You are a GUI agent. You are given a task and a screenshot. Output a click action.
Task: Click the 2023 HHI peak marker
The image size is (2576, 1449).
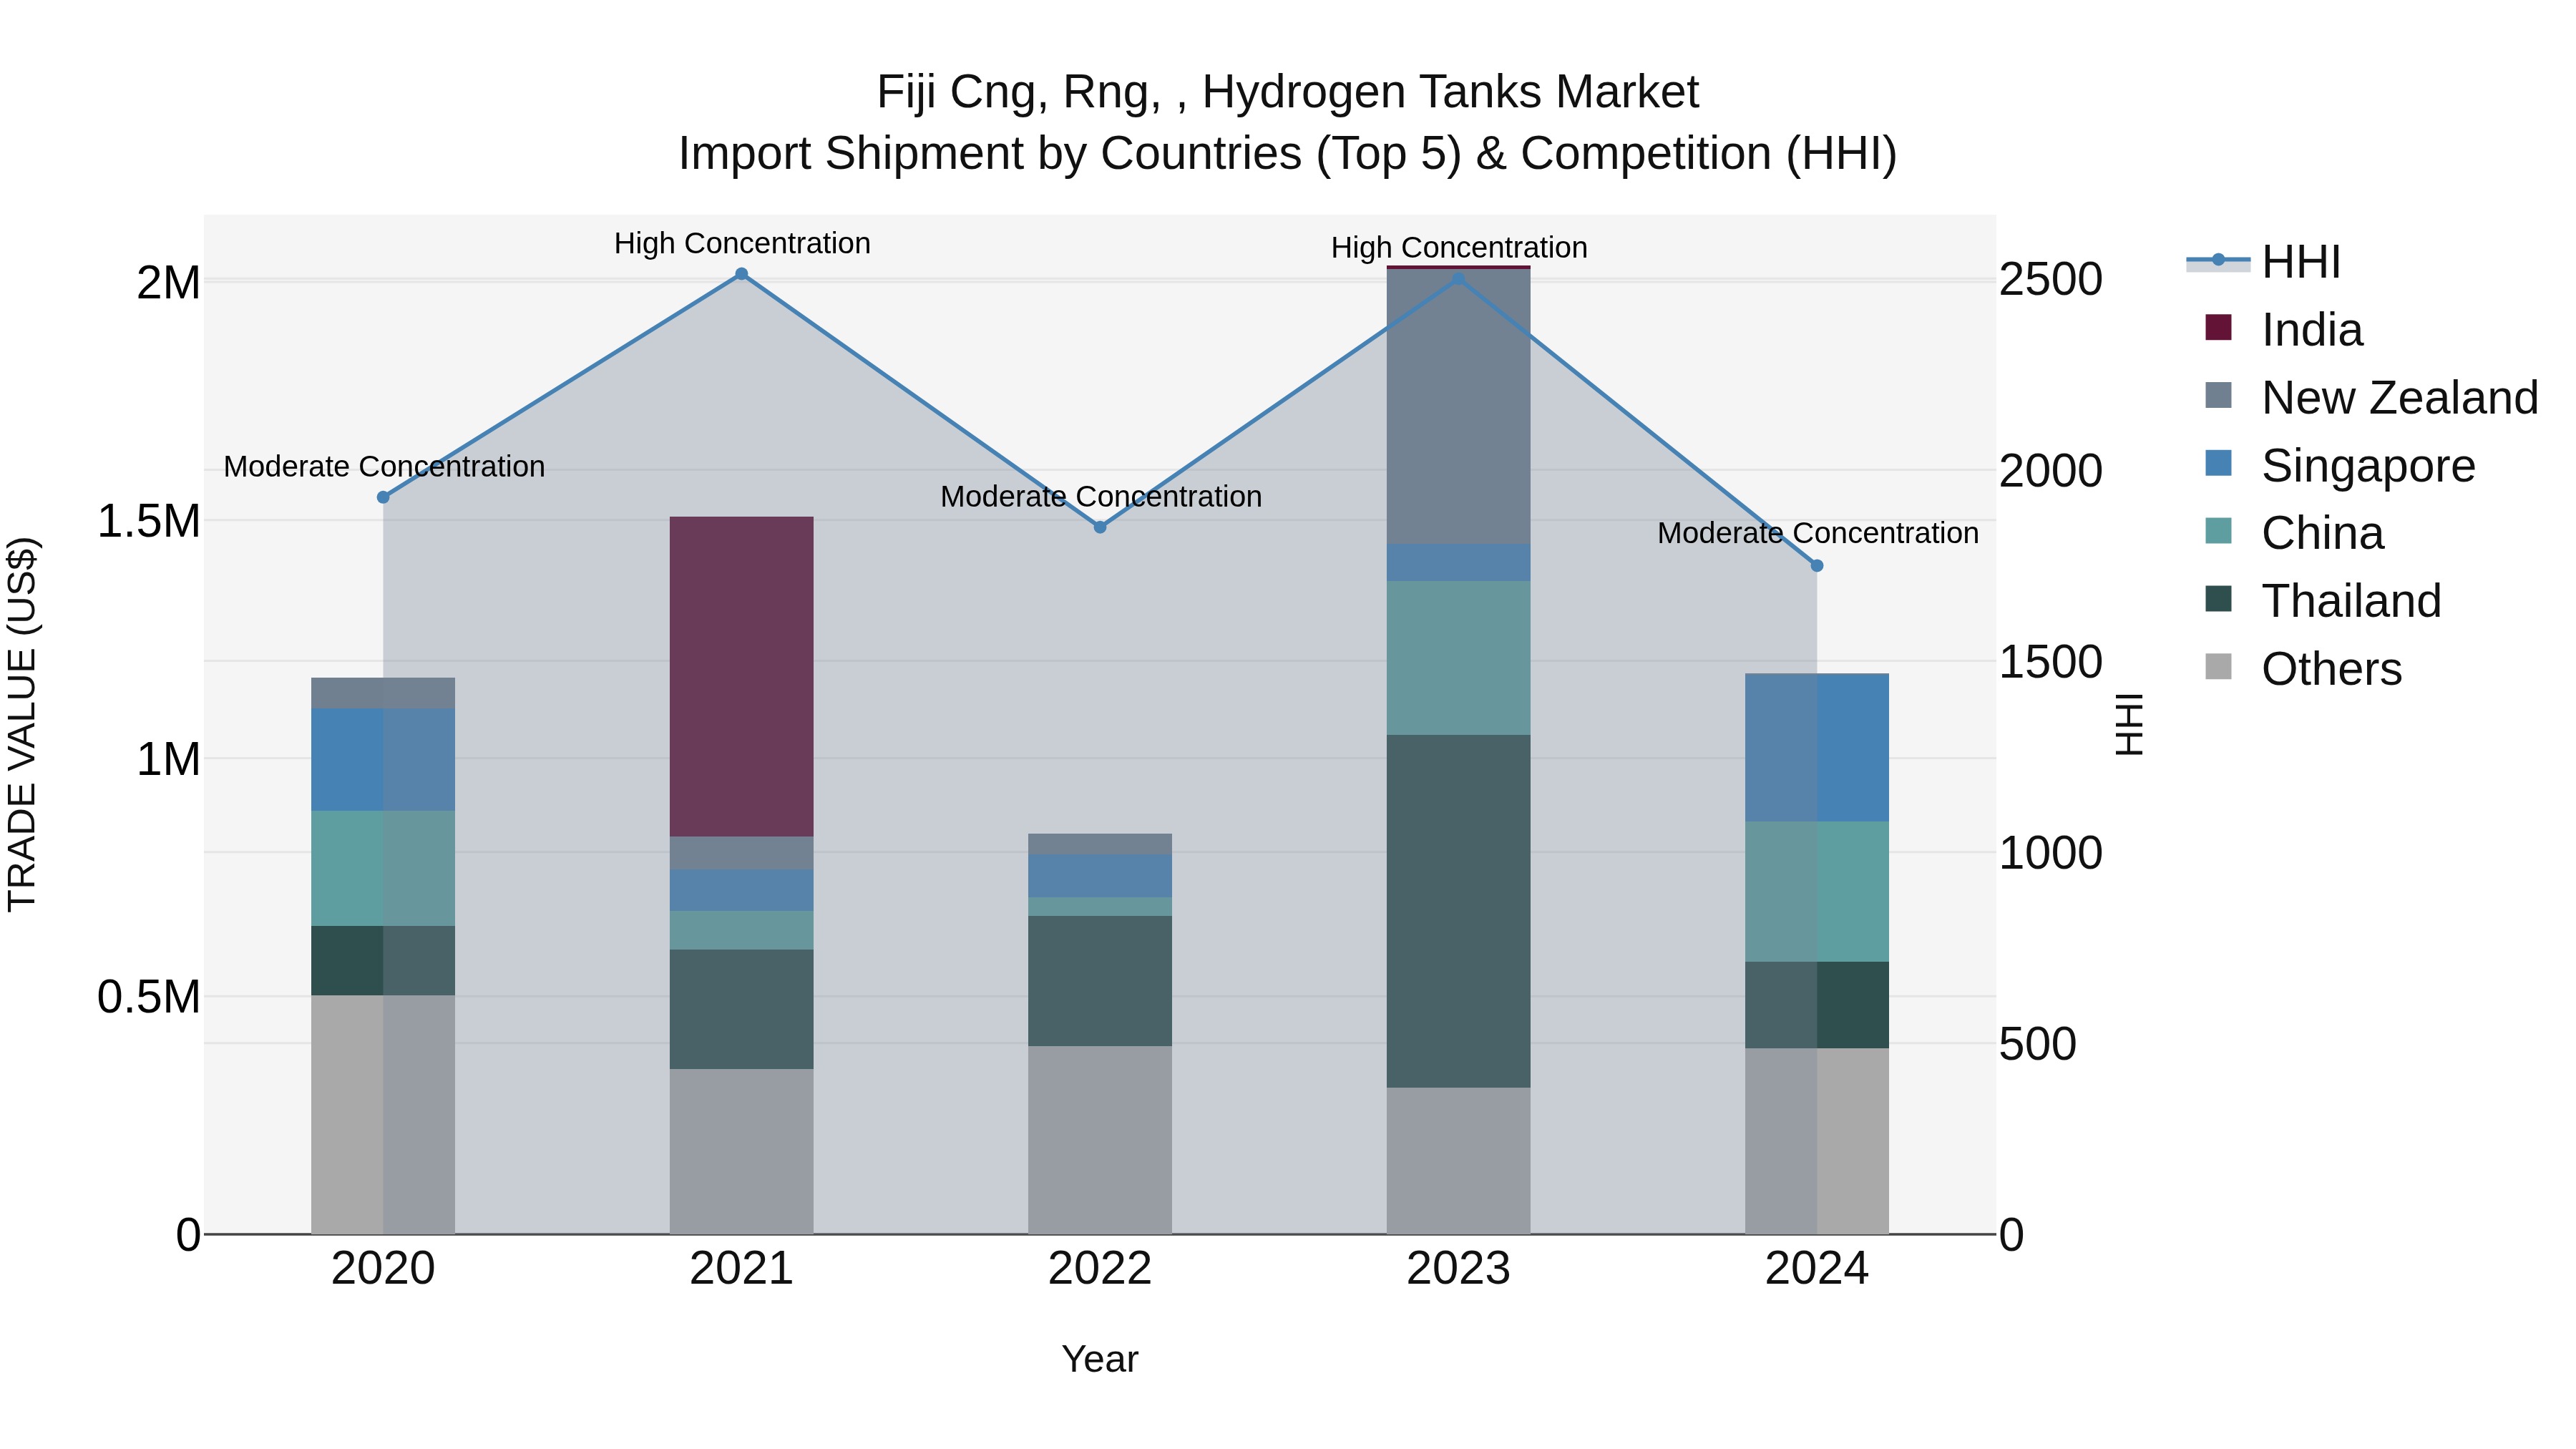pyautogui.click(x=1458, y=278)
